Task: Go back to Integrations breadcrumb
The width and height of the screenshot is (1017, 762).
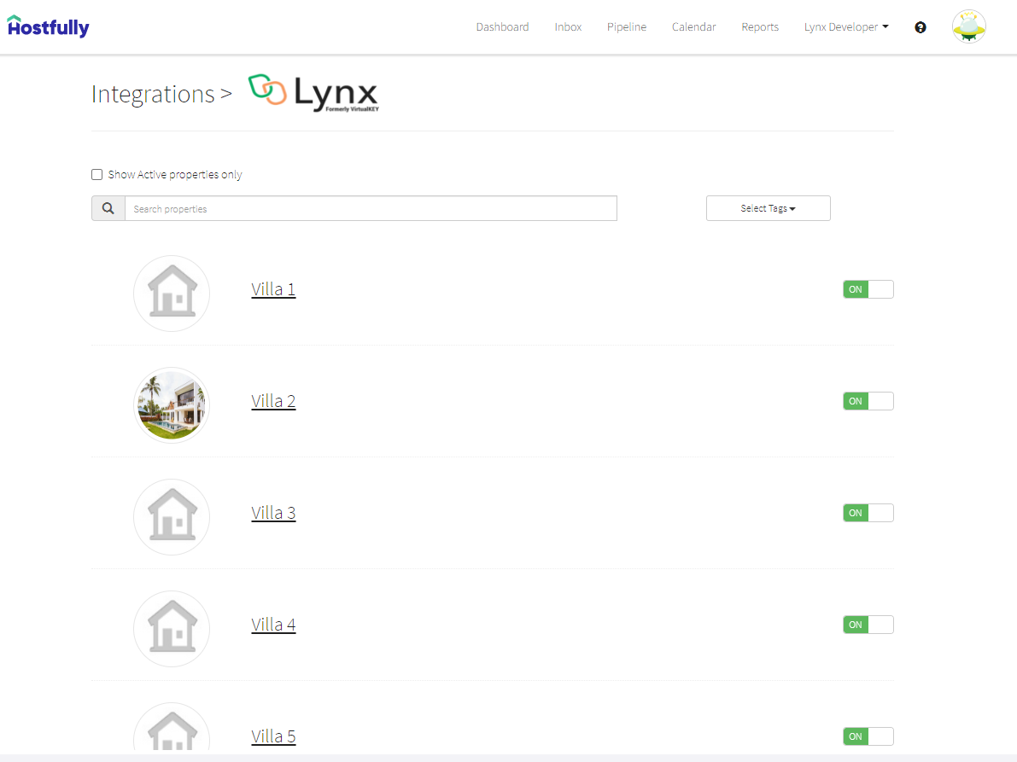Action: pos(152,95)
